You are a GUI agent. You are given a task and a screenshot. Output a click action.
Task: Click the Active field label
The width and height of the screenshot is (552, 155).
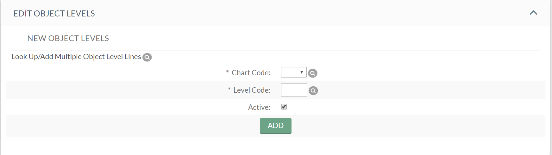(x=259, y=107)
